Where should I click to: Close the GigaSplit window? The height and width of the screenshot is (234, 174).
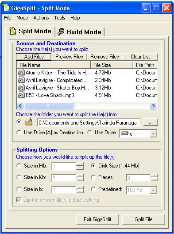click(x=166, y=8)
